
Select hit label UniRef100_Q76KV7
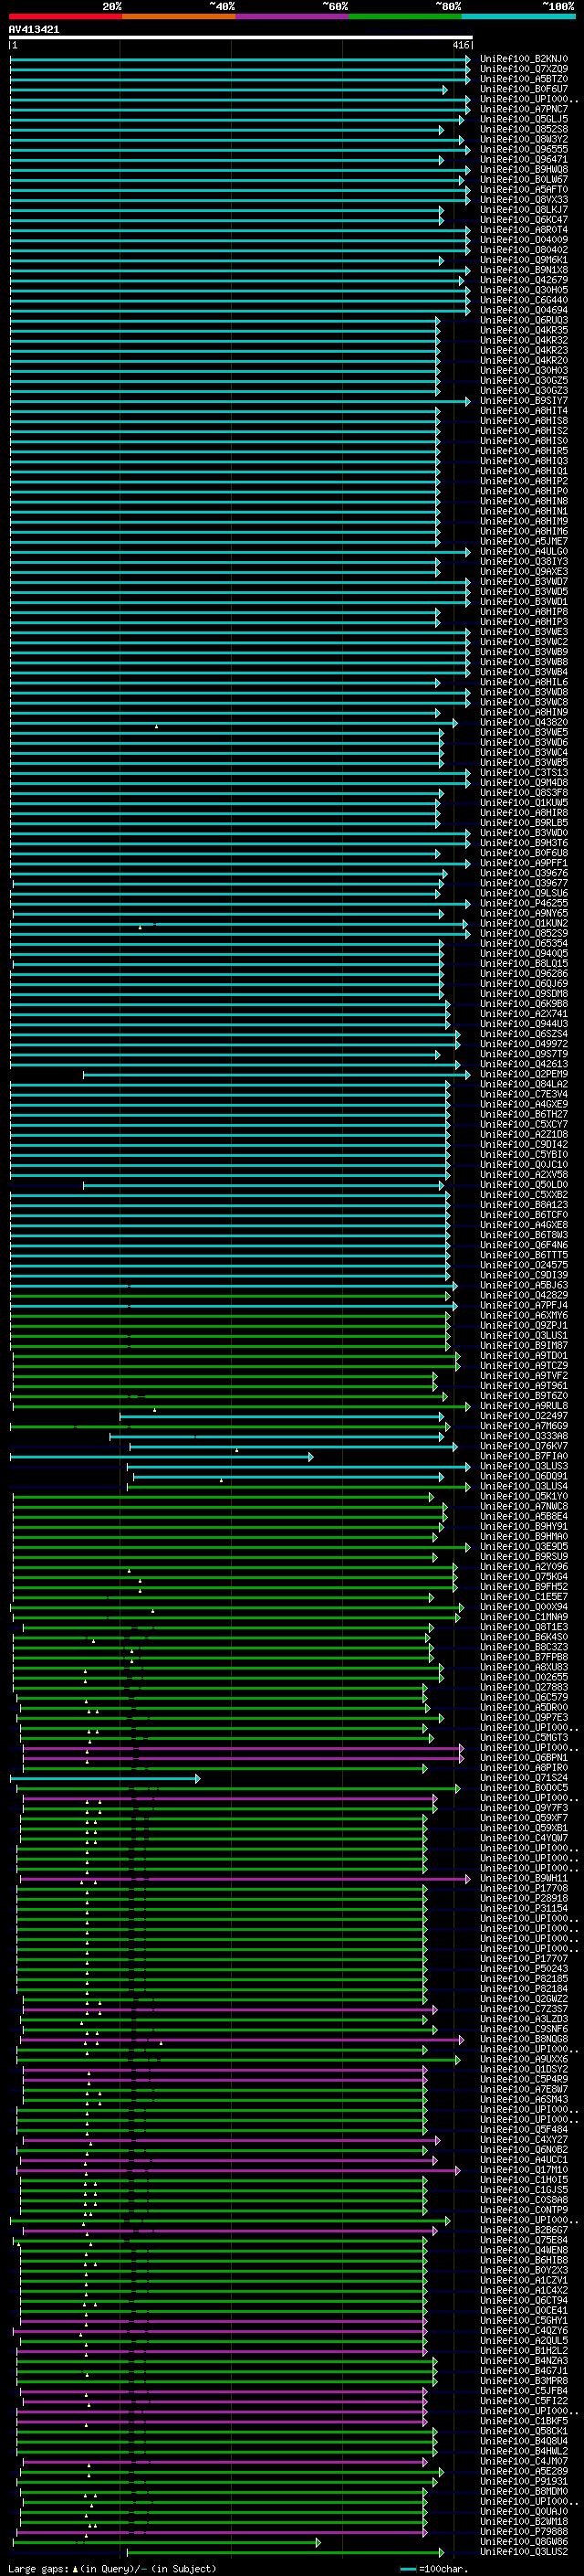[524, 1446]
